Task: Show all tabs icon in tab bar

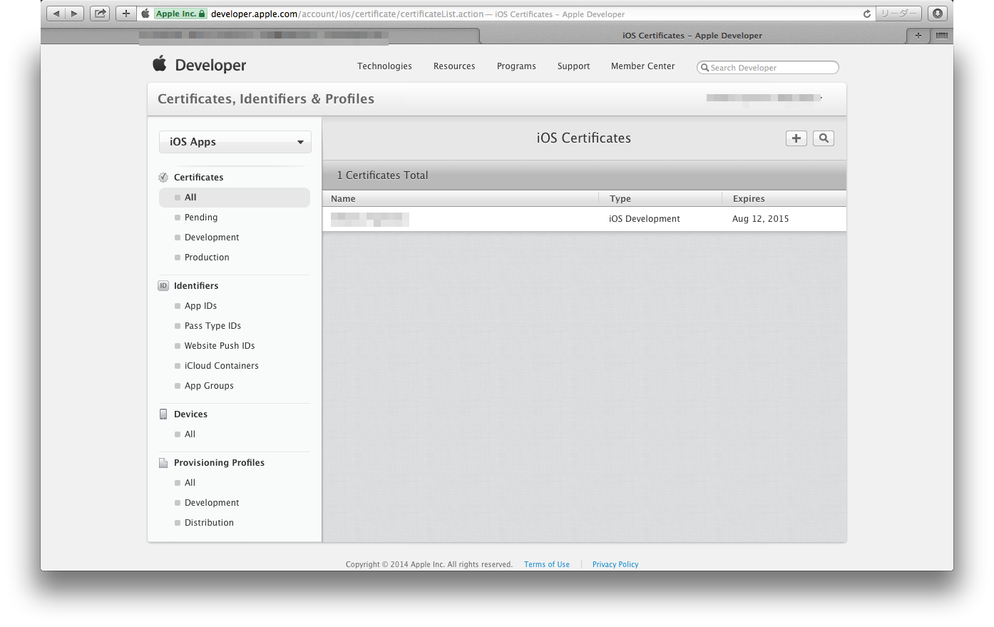Action: 942,35
